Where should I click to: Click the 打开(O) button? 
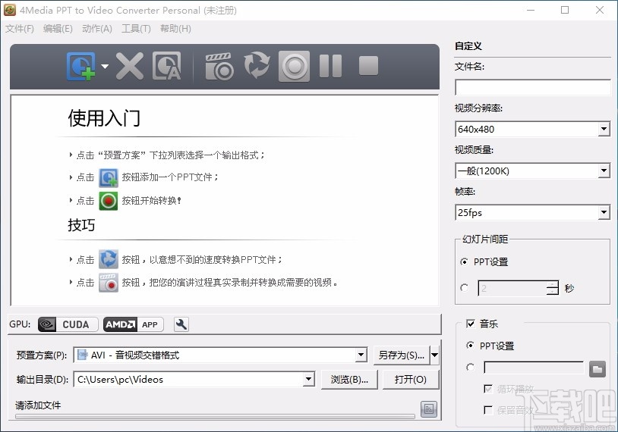pyautogui.click(x=411, y=380)
